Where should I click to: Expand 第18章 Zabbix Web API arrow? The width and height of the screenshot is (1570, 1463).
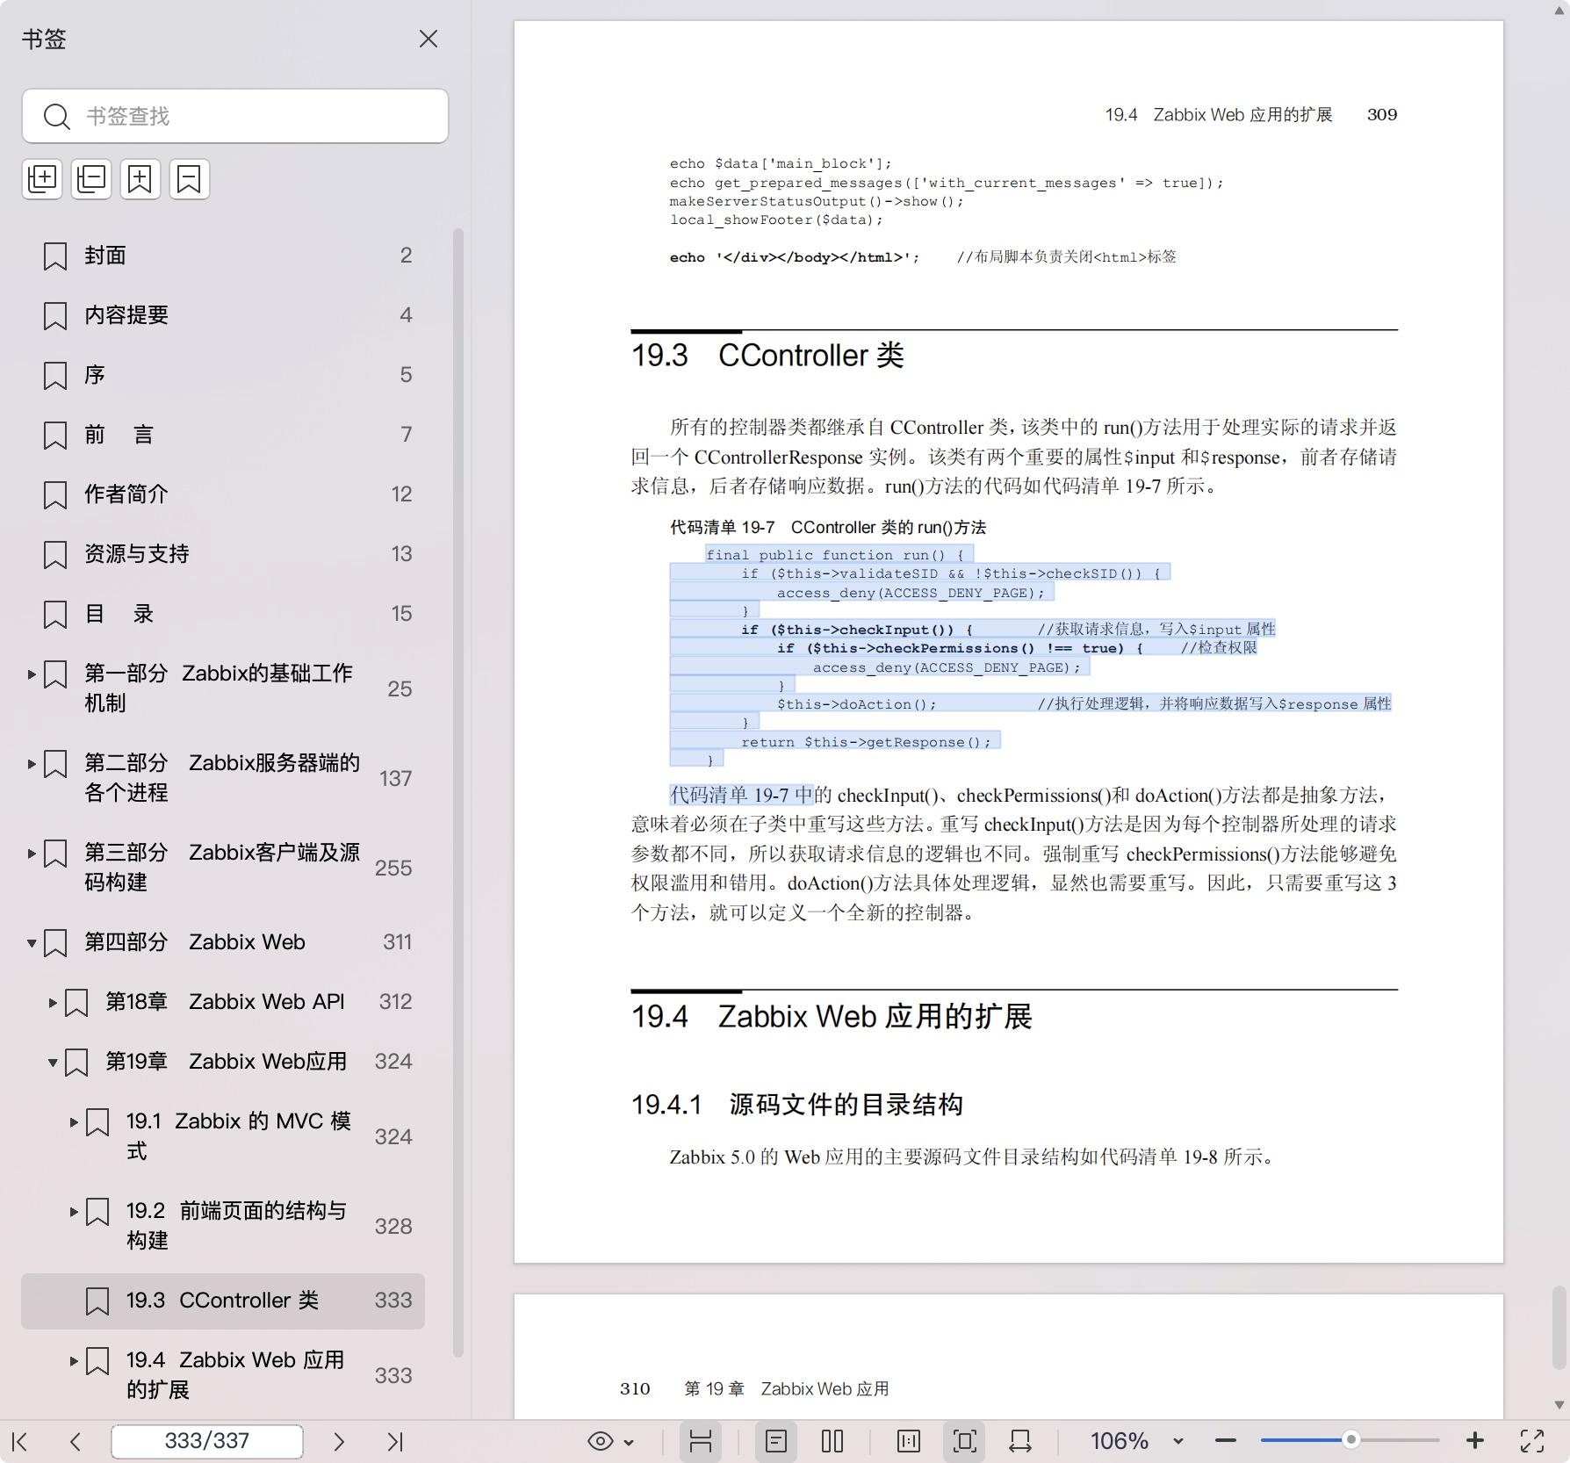(x=53, y=1003)
